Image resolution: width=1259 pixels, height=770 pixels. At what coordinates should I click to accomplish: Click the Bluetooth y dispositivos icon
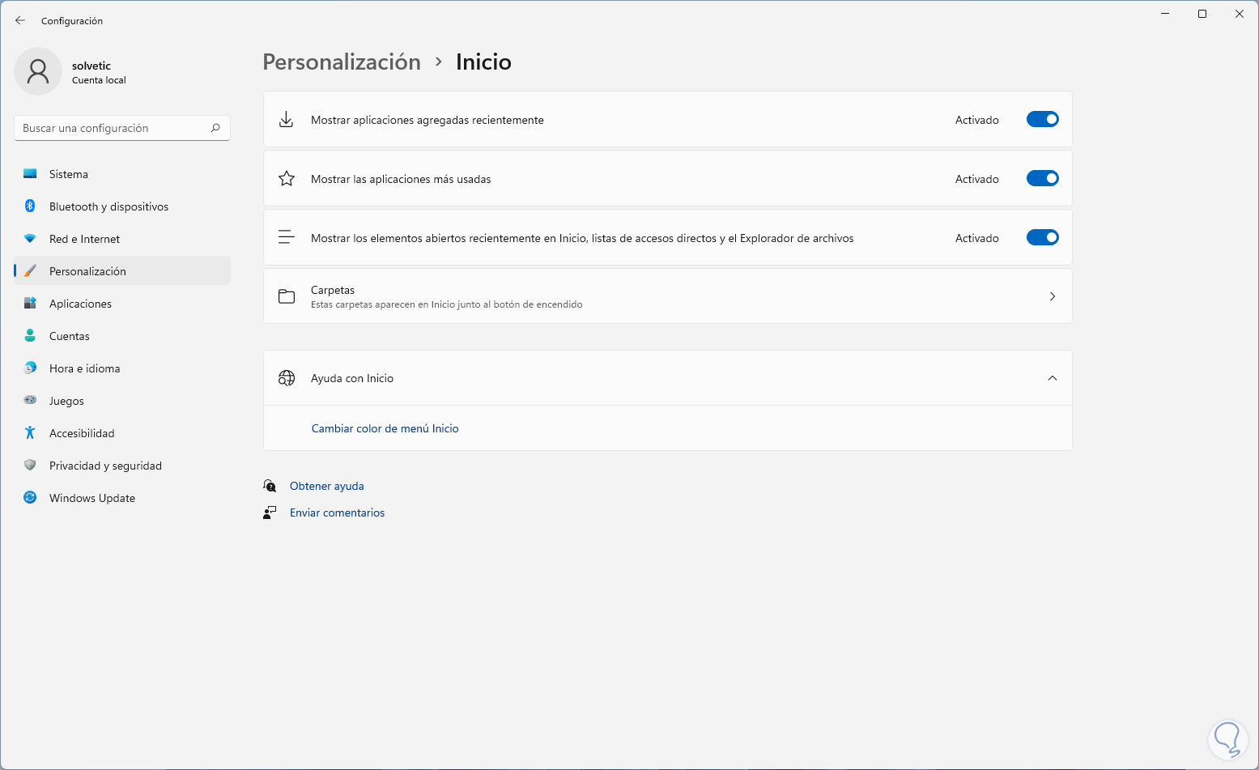click(x=30, y=206)
